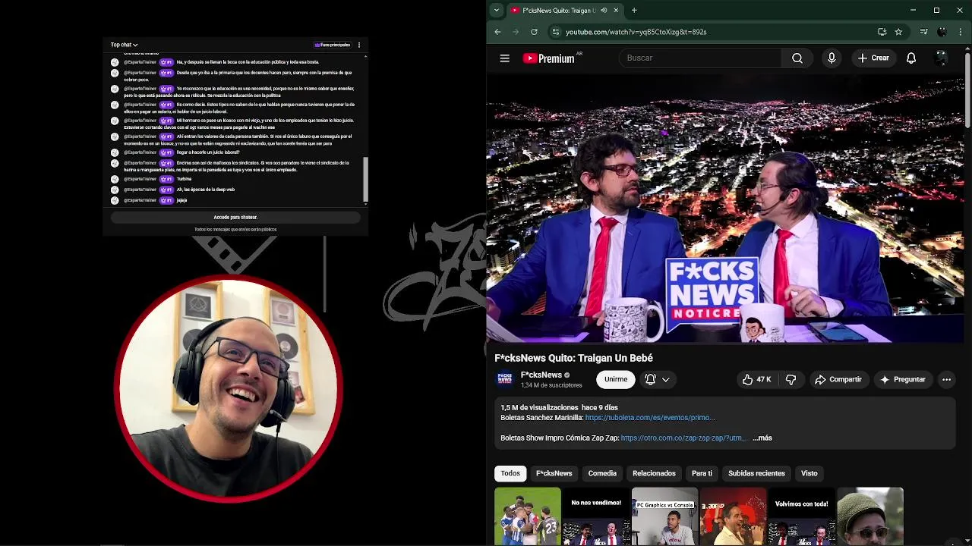
Task: Select the Para ti filter chip
Action: 702,473
